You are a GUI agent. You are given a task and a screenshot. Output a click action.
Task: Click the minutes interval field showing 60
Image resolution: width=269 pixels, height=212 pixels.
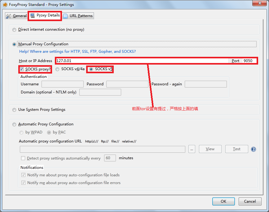(x=110, y=158)
